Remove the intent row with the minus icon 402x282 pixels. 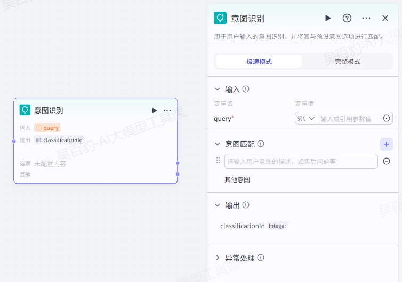pyautogui.click(x=387, y=161)
